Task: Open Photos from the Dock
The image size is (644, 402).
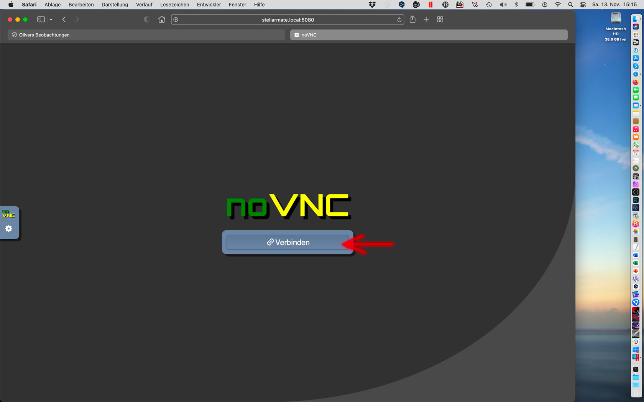Action: [636, 232]
